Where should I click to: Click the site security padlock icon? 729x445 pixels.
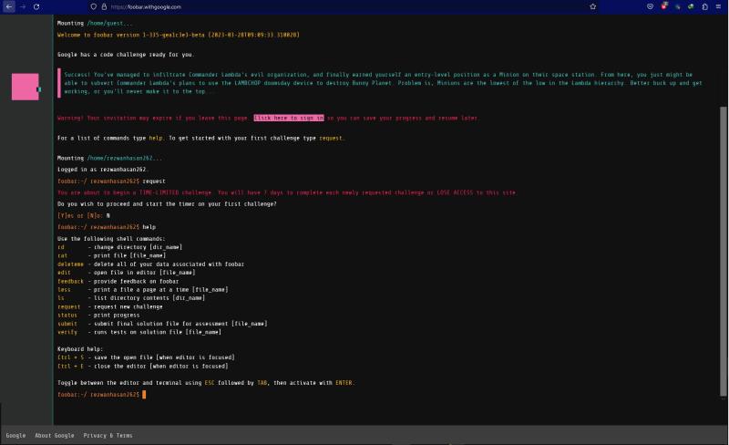pos(104,6)
